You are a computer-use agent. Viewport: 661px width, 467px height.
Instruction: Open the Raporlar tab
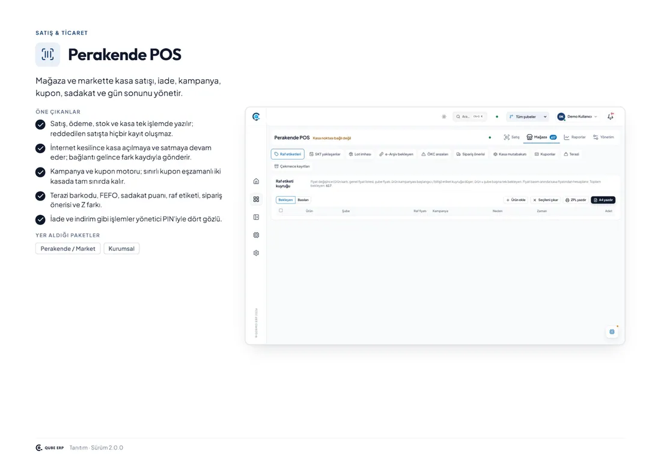574,137
